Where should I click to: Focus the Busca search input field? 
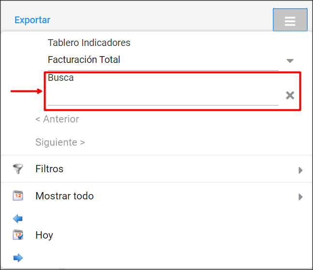pyautogui.click(x=163, y=95)
